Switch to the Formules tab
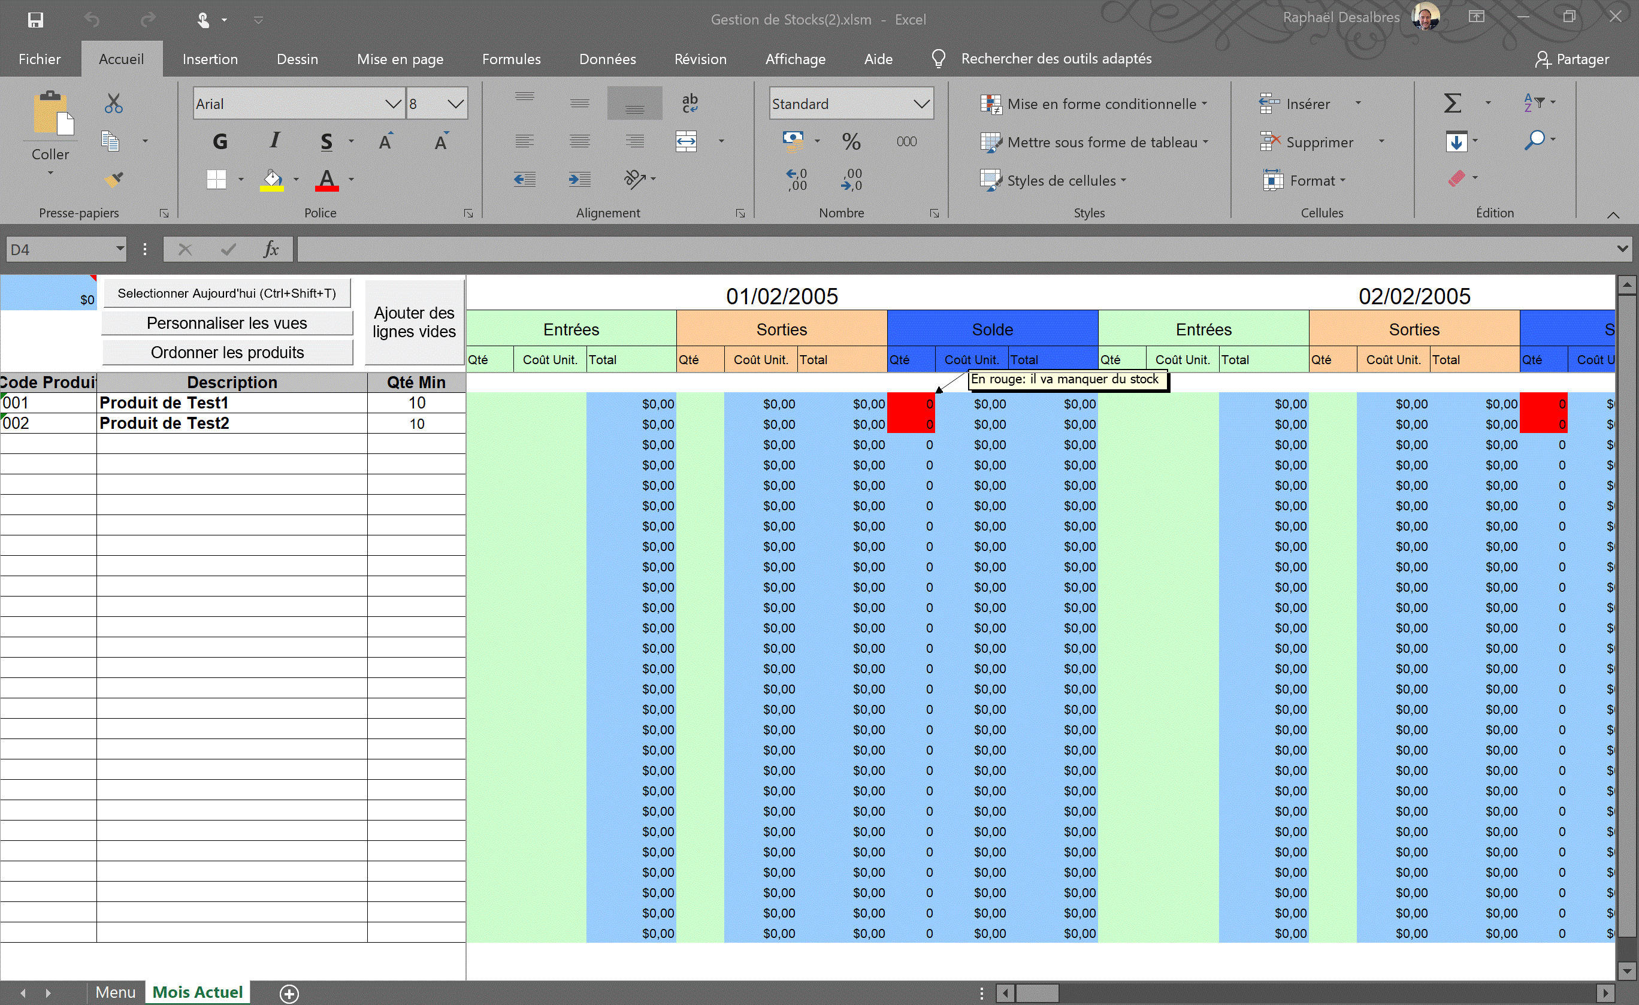 (511, 59)
